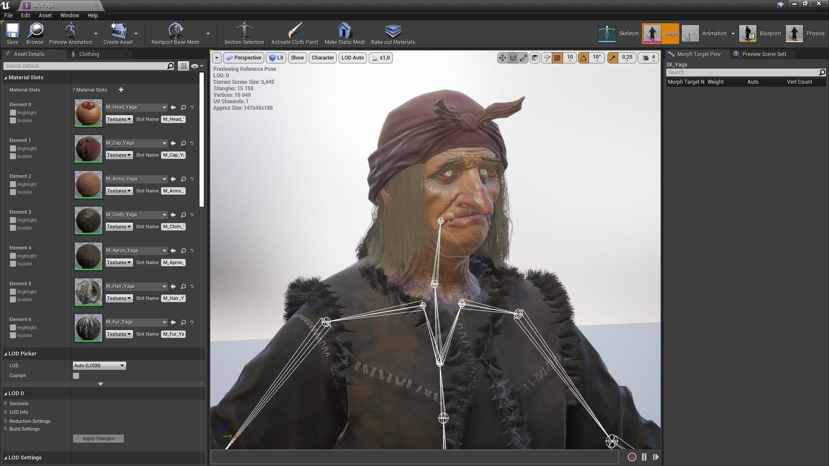
Task: Activate Cloth Paint tool
Action: coord(294,34)
